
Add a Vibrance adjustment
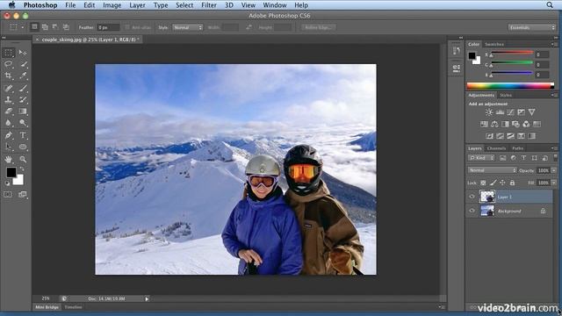[x=532, y=112]
